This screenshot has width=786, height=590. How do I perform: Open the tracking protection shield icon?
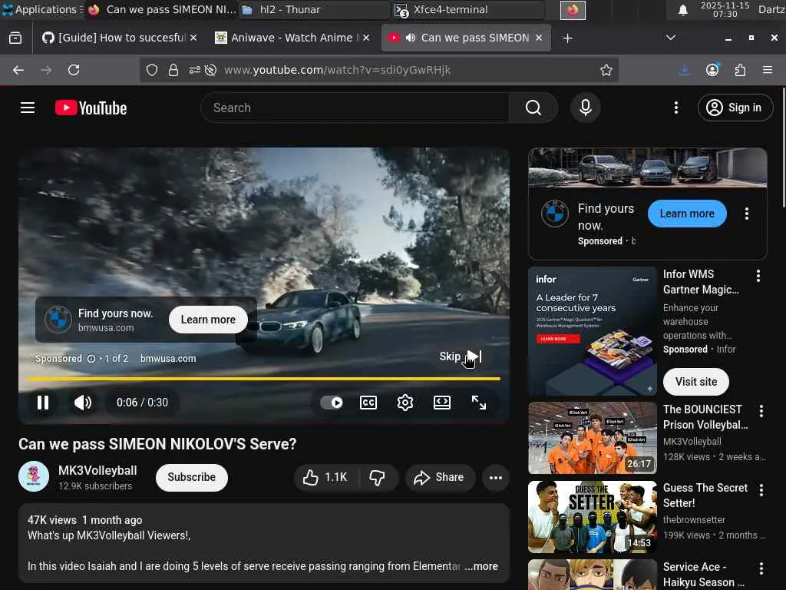pos(152,70)
